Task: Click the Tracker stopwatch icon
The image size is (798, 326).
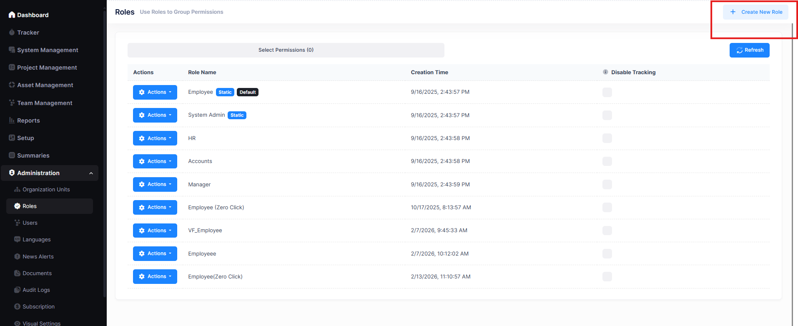Action: point(12,33)
